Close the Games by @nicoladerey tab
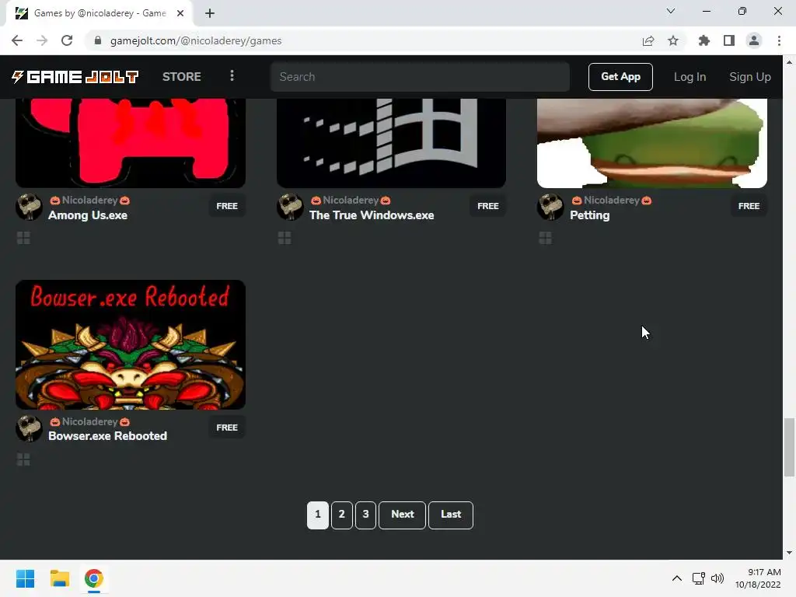The width and height of the screenshot is (796, 597). [x=180, y=13]
